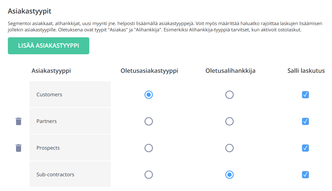Click the Asiakastyypit section heading
The image size is (332, 191).
tap(30, 11)
